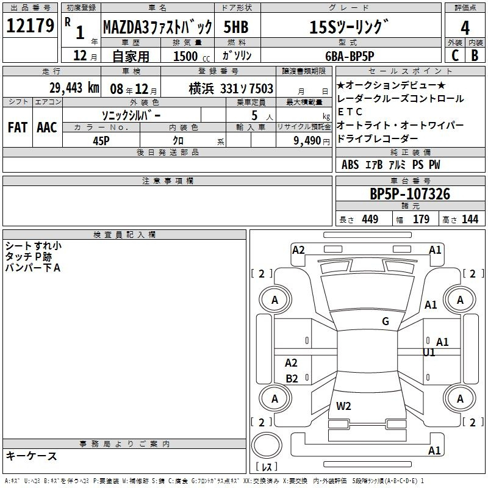Select the 車台番号 header

pyautogui.click(x=410, y=181)
